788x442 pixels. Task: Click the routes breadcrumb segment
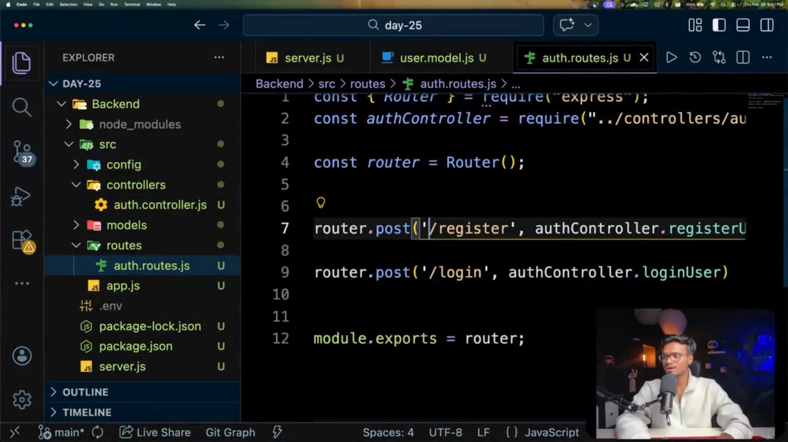pos(367,84)
